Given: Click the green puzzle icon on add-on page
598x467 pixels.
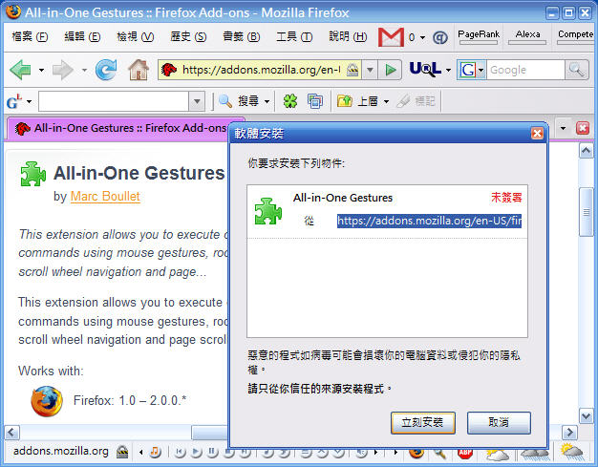Looking at the screenshot, I should 33,174.
